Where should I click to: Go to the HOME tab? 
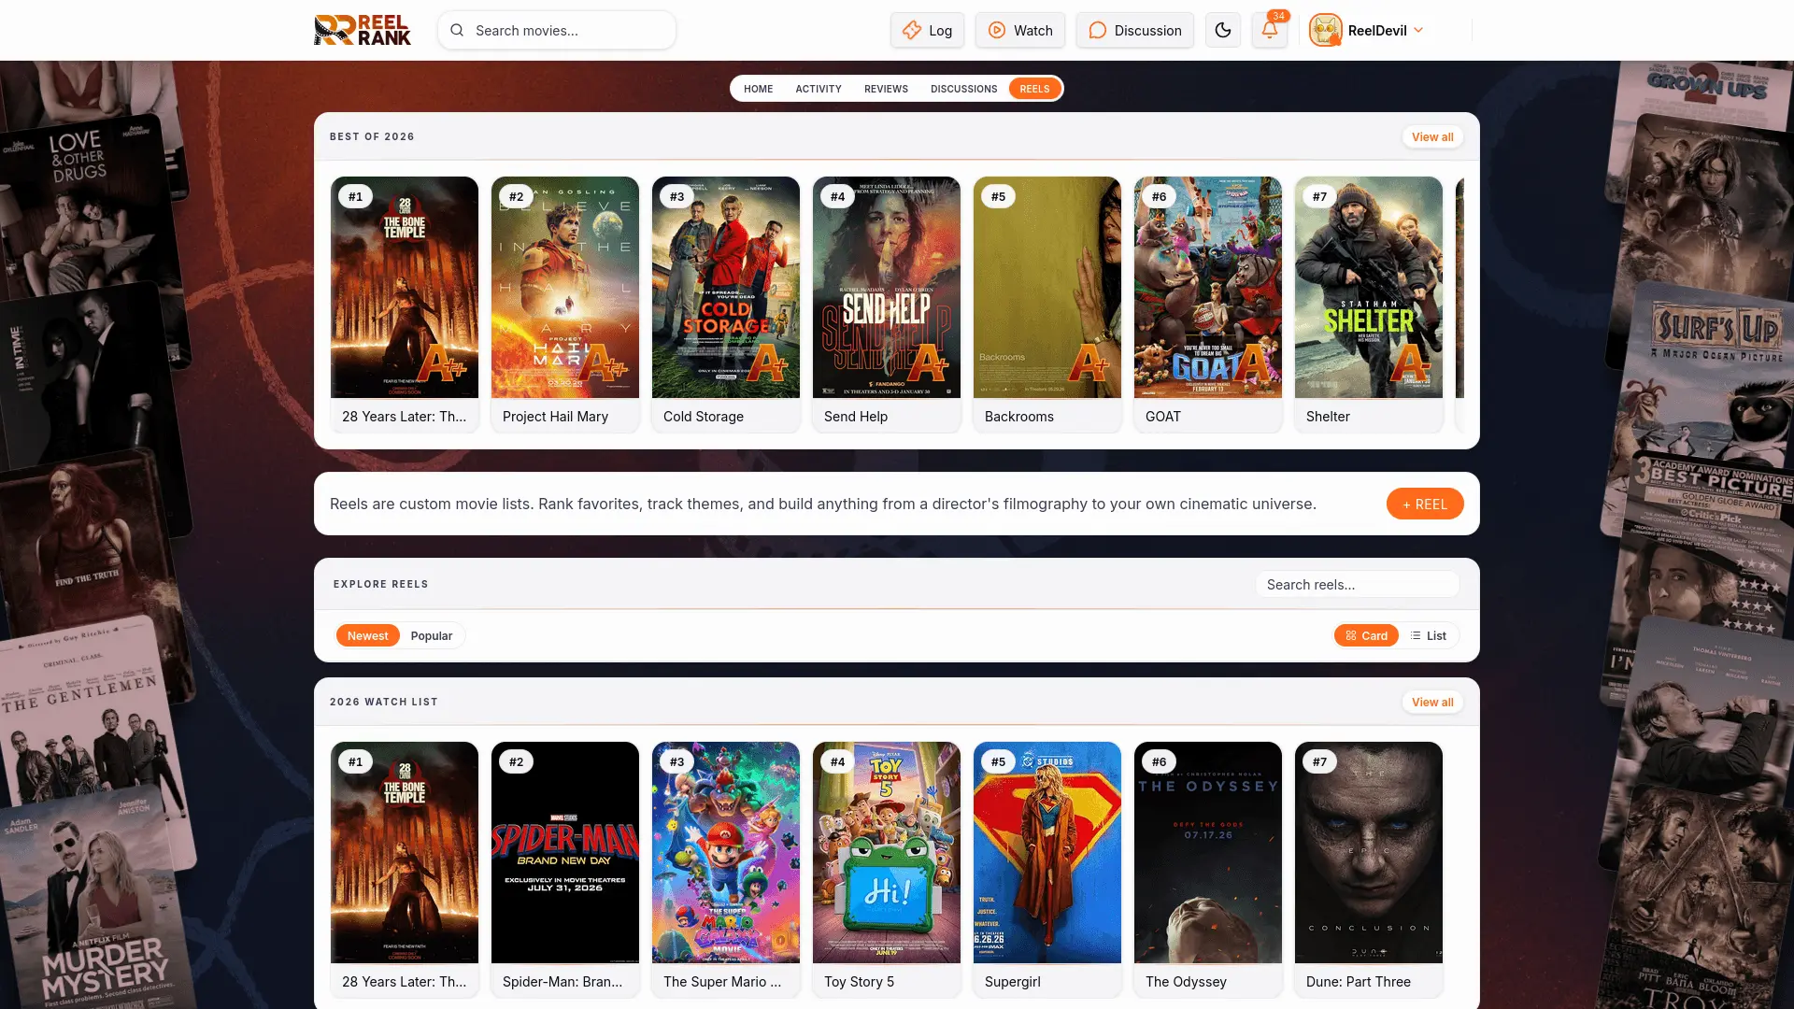click(758, 89)
